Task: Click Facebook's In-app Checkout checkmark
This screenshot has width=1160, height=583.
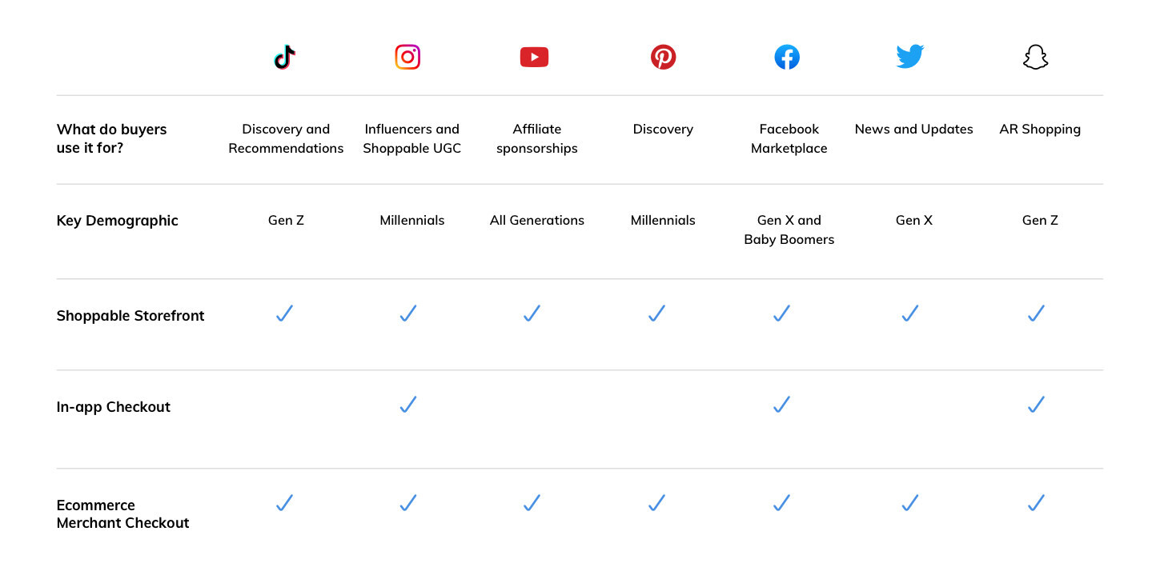Action: [782, 405]
